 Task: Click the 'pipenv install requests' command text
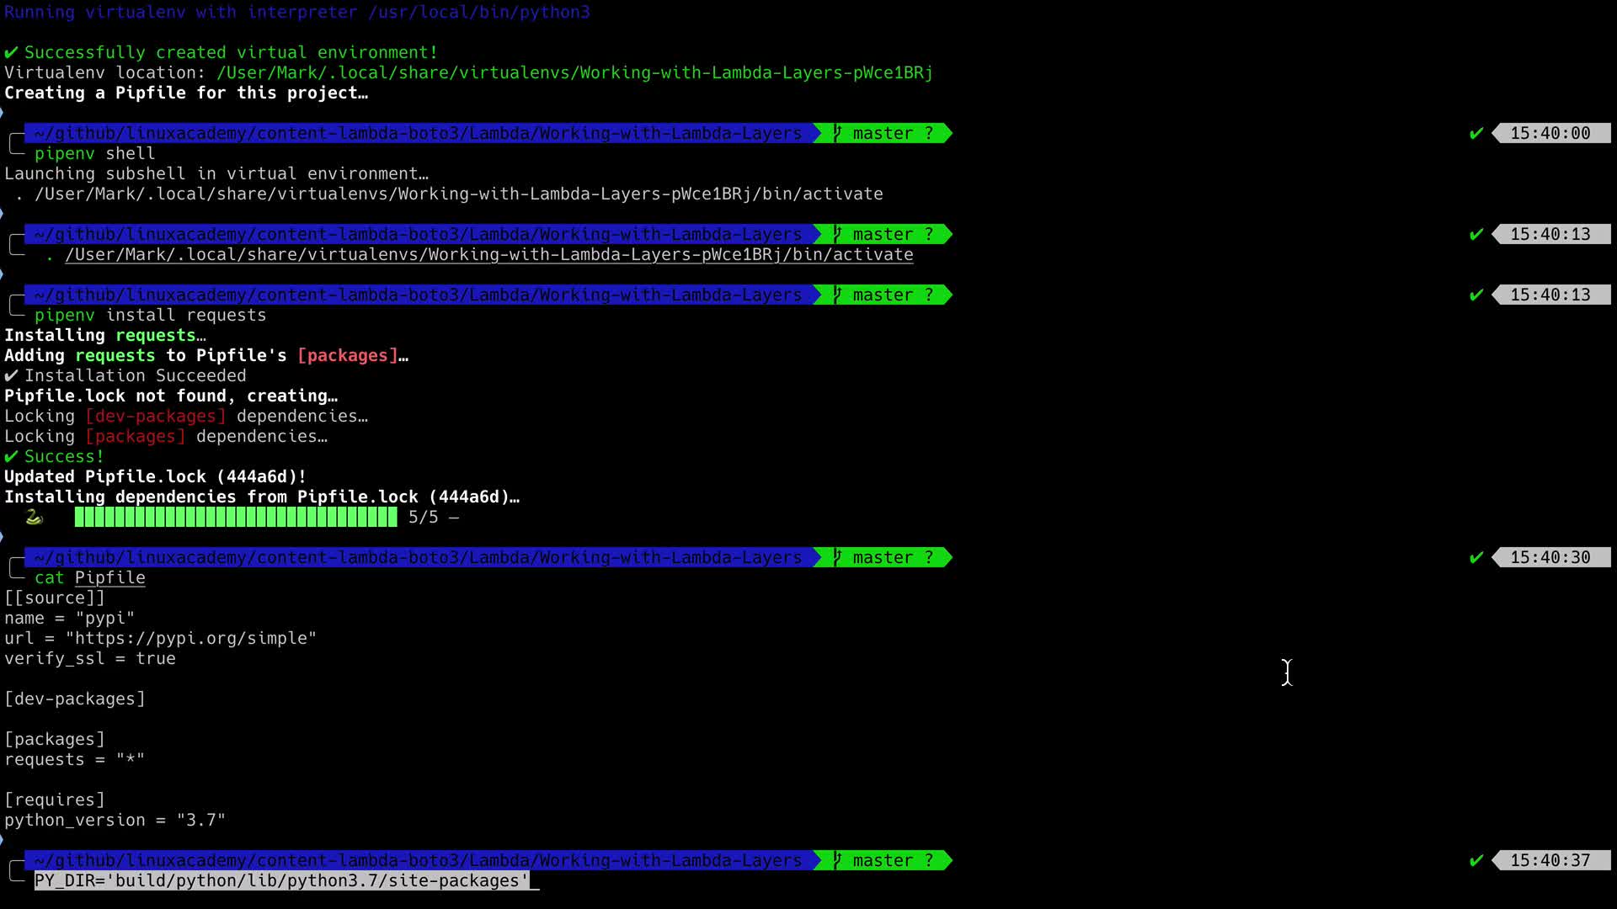(x=150, y=316)
